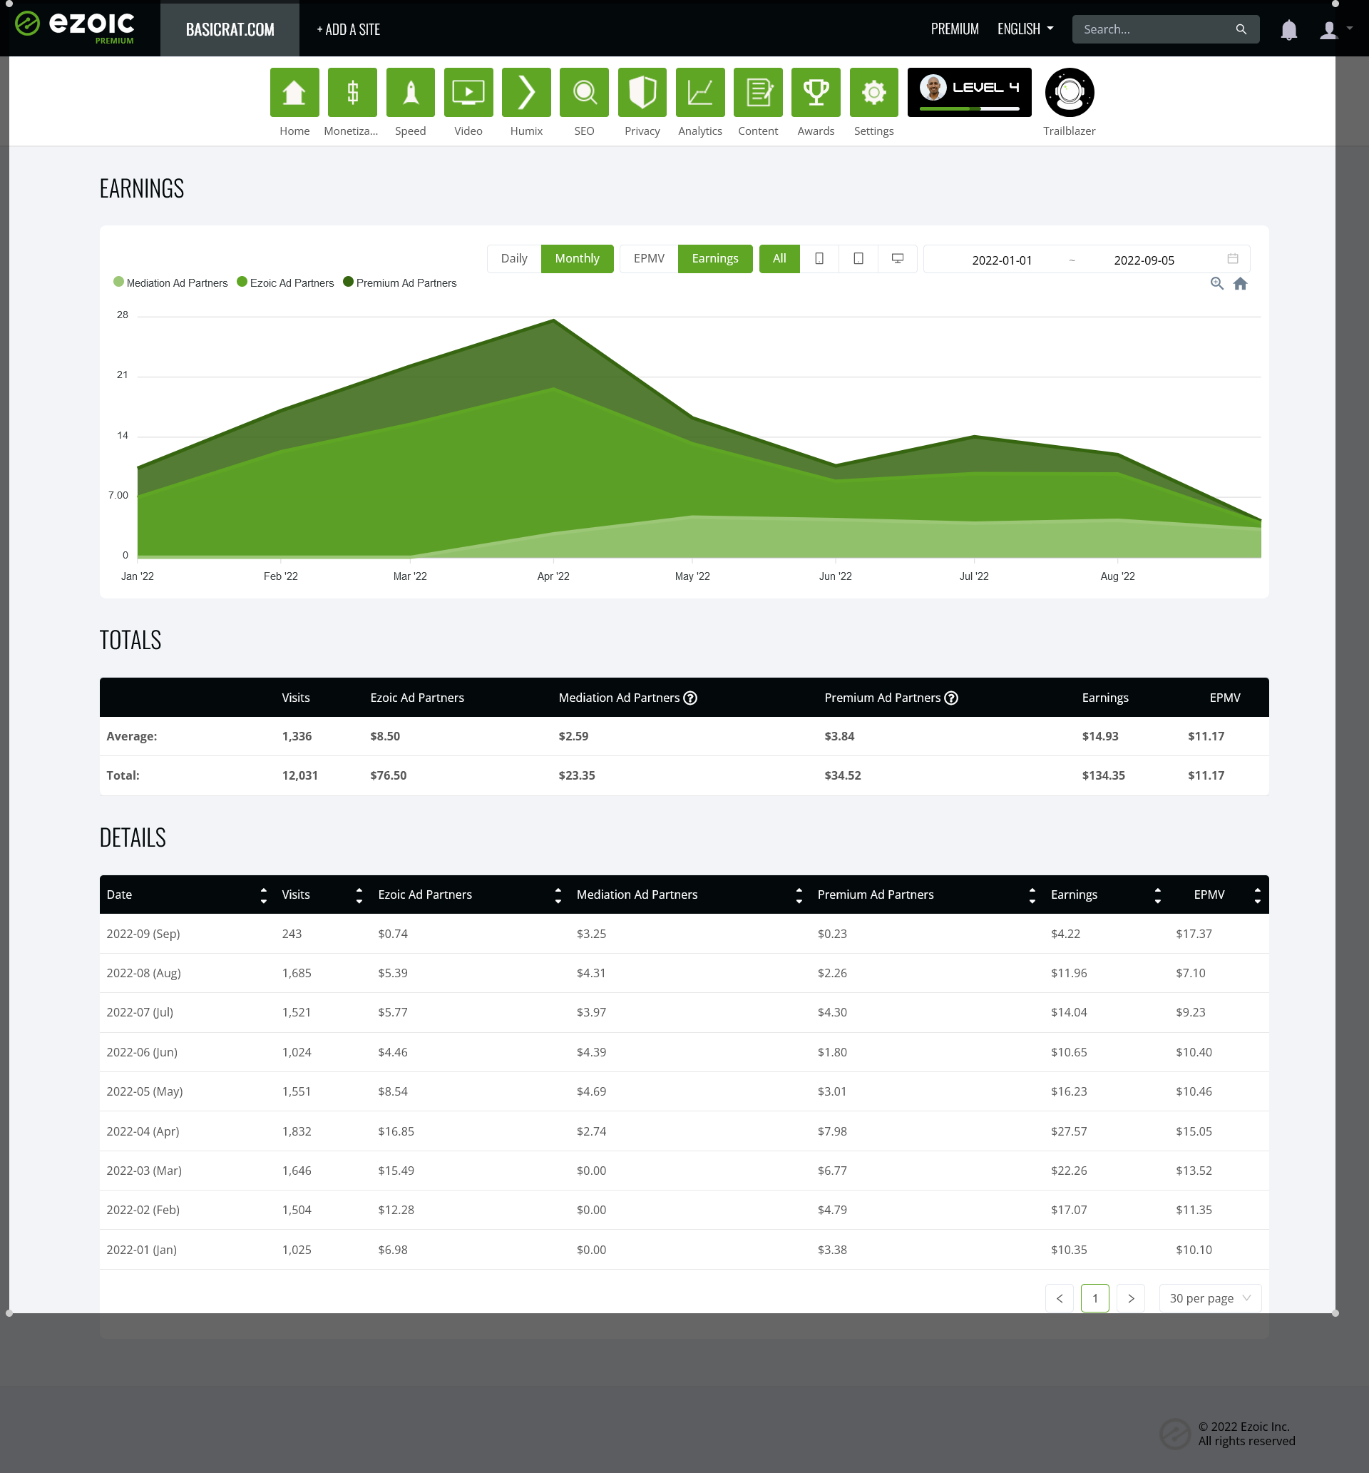The width and height of the screenshot is (1369, 1473).
Task: Open the Privacy shield icon
Action: point(642,92)
